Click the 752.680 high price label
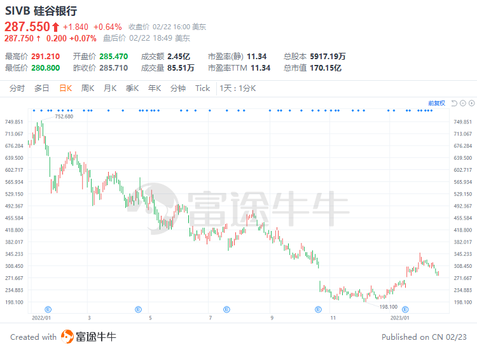 click(64, 116)
